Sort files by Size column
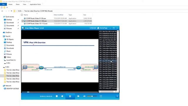This screenshot has height=106, width=188. click(85, 15)
